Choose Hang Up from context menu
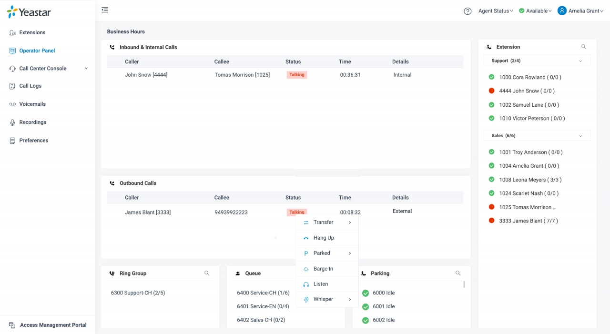 [324, 238]
